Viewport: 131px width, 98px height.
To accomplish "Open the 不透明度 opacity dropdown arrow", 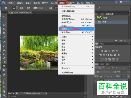I will tap(128, 72).
